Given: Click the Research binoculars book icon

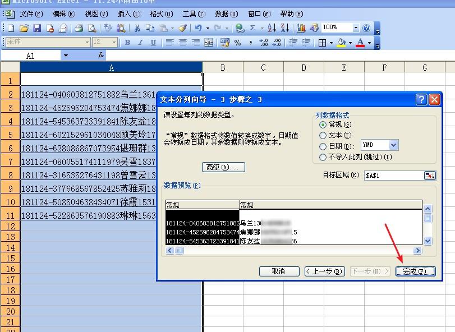Looking at the screenshot, I should [121, 28].
